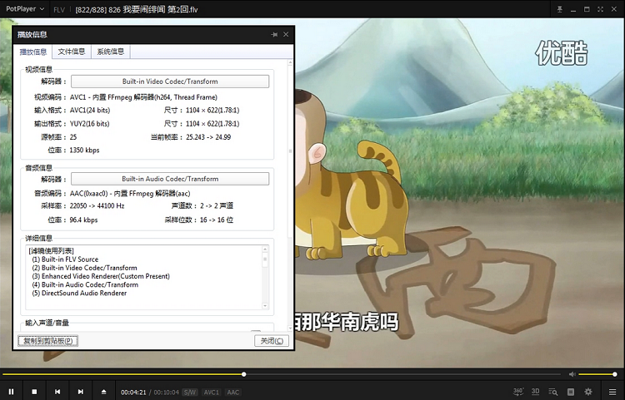Open Built-in Video Codec/Transform decoder
The width and height of the screenshot is (625, 400).
(x=170, y=81)
